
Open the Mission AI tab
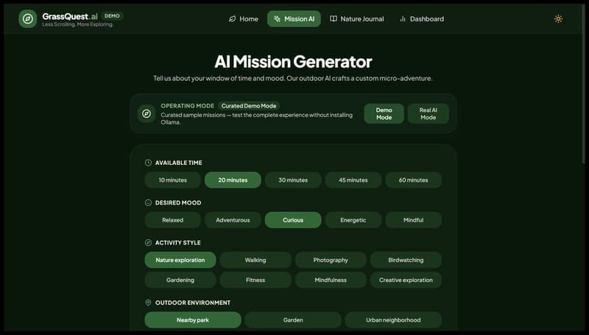pyautogui.click(x=294, y=19)
